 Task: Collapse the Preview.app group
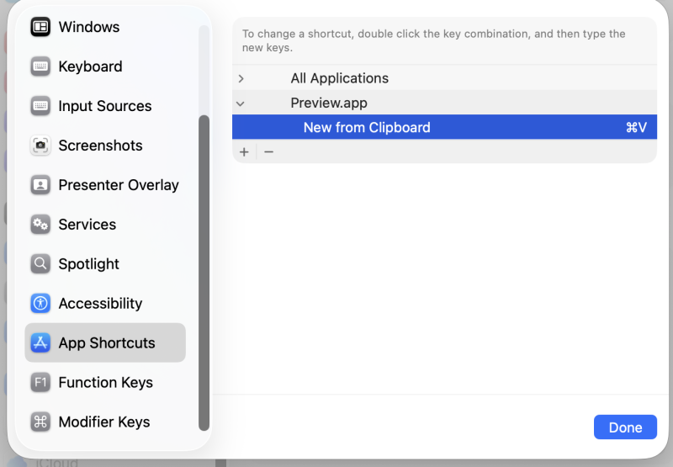pyautogui.click(x=241, y=103)
